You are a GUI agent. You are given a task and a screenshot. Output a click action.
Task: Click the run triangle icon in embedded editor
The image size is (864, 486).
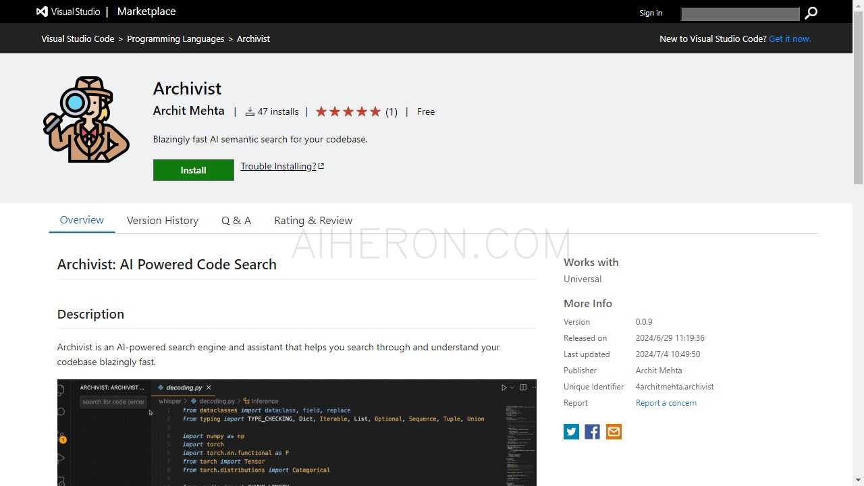[x=504, y=387]
